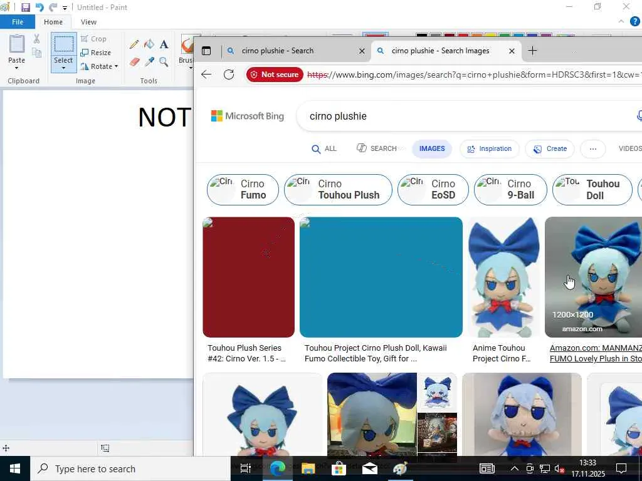Show hidden system tray icons chevron
This screenshot has width=642, height=481.
514,468
